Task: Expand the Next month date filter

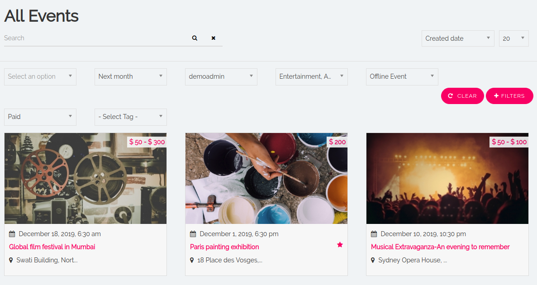Action: [130, 76]
